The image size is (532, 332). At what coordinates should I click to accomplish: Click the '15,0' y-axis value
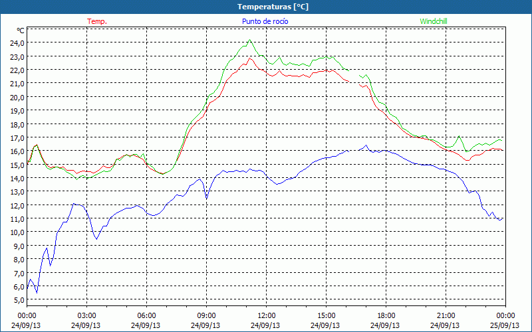[18, 165]
